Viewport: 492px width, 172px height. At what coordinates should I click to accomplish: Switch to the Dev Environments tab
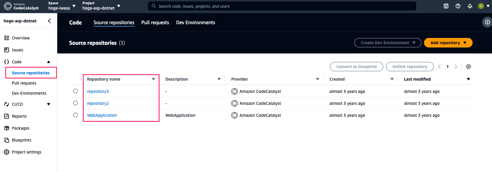196,22
